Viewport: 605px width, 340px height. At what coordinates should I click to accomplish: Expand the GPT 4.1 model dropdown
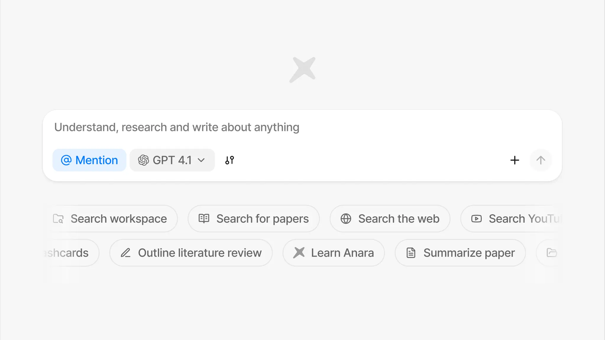click(x=172, y=160)
